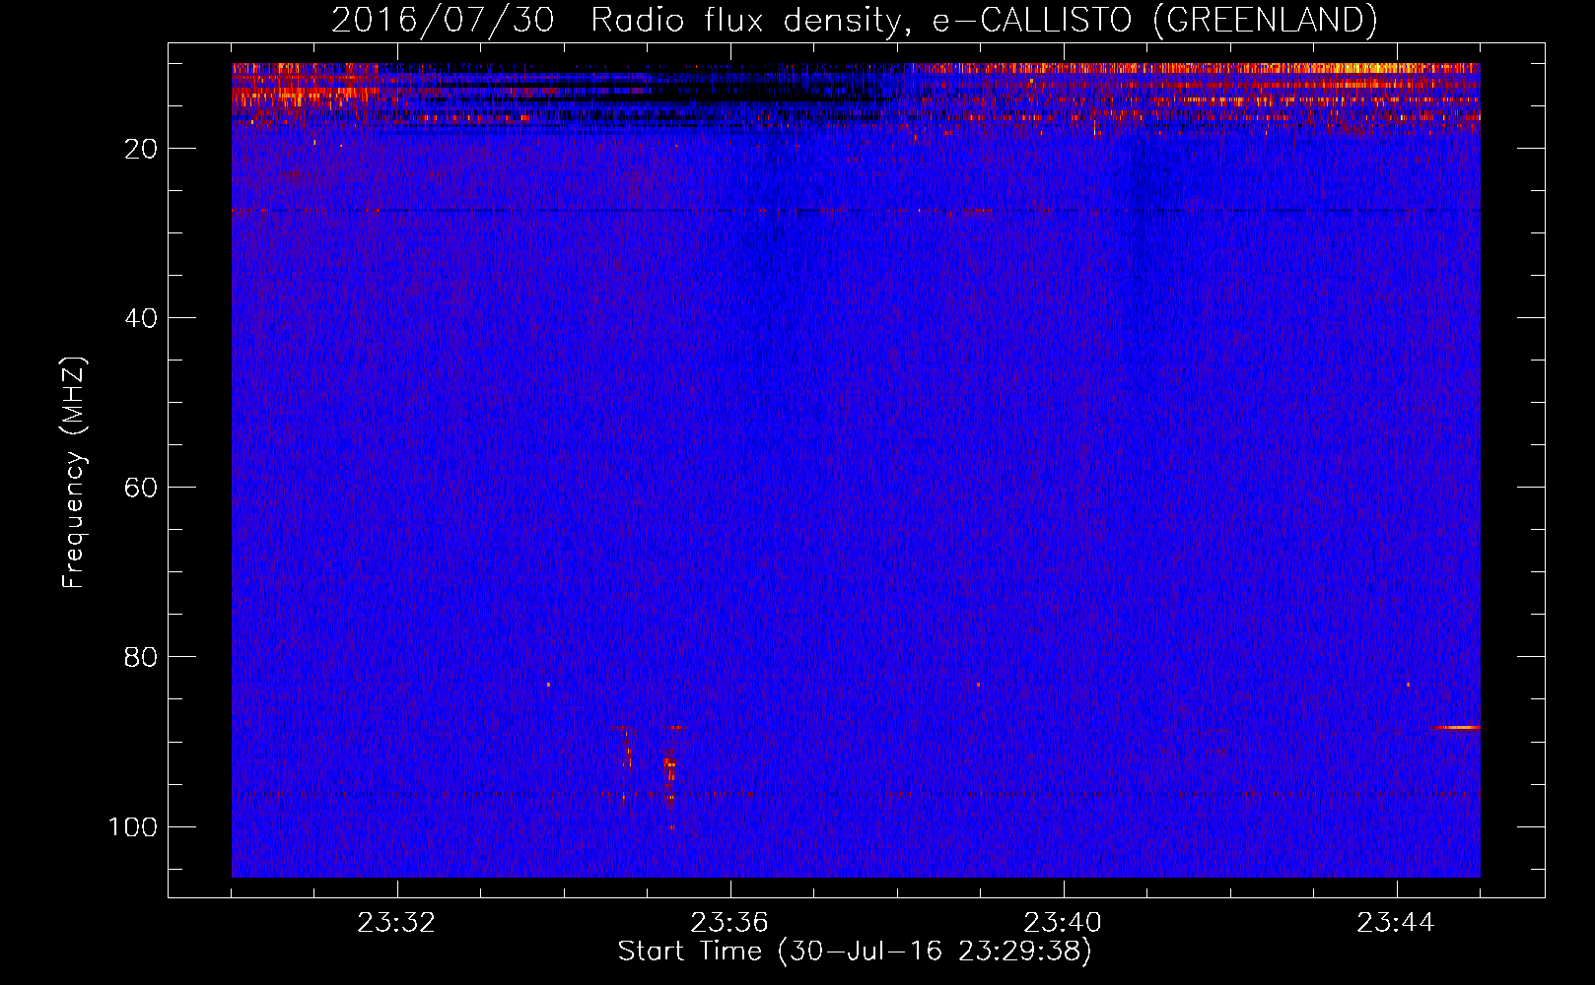This screenshot has height=985, width=1595.
Task: Click the 60 MHz frequency tick label
Action: [x=140, y=488]
